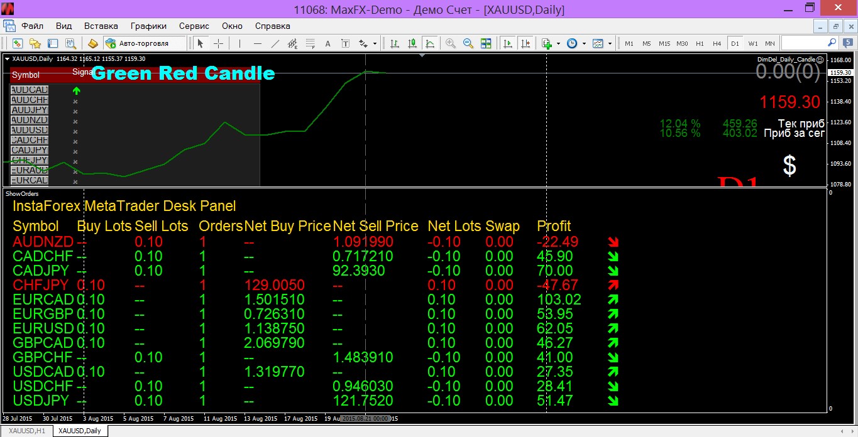Pick the vertical line drawing tool
The height and width of the screenshot is (437, 858).
click(239, 43)
